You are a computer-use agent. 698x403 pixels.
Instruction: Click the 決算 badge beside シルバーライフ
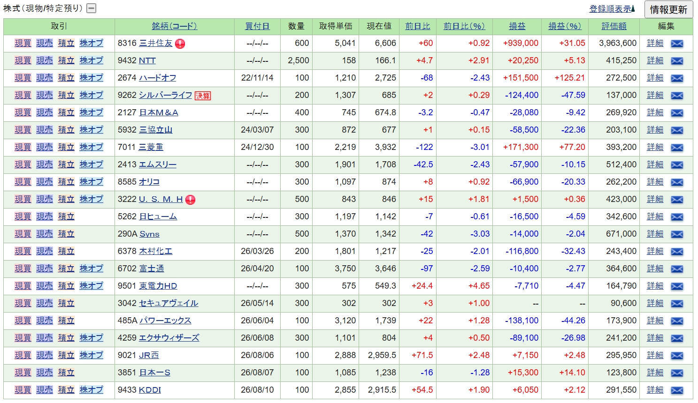click(x=203, y=96)
